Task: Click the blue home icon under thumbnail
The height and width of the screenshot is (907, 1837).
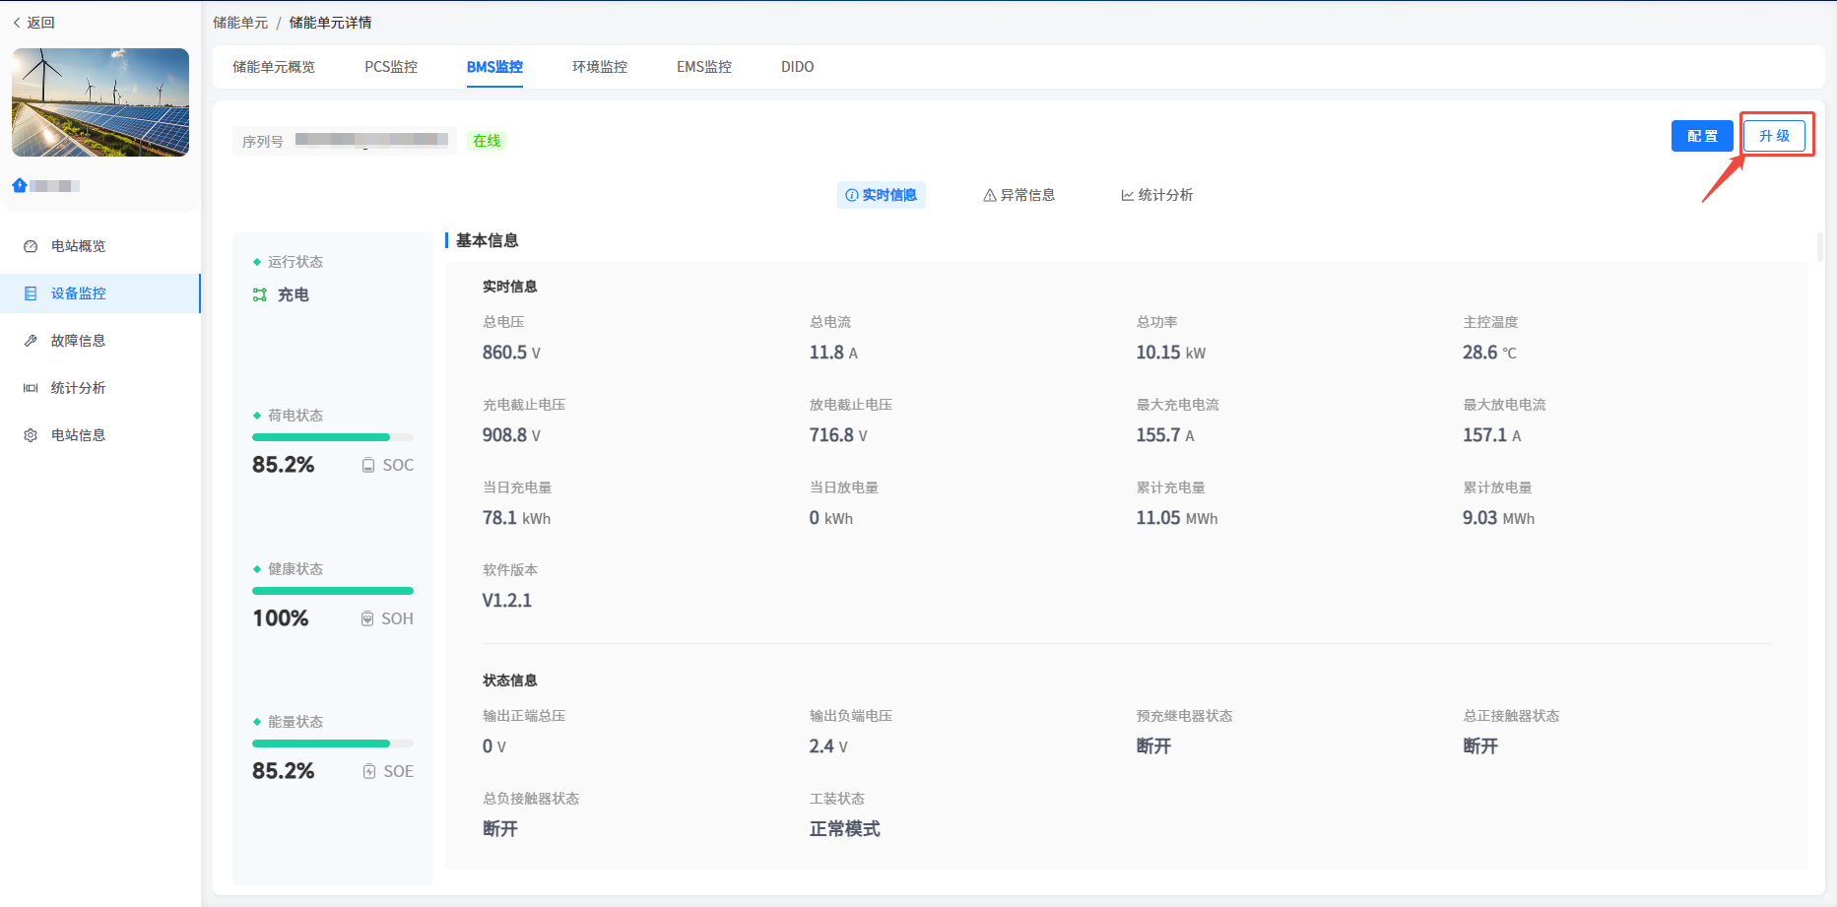Action: 20,185
